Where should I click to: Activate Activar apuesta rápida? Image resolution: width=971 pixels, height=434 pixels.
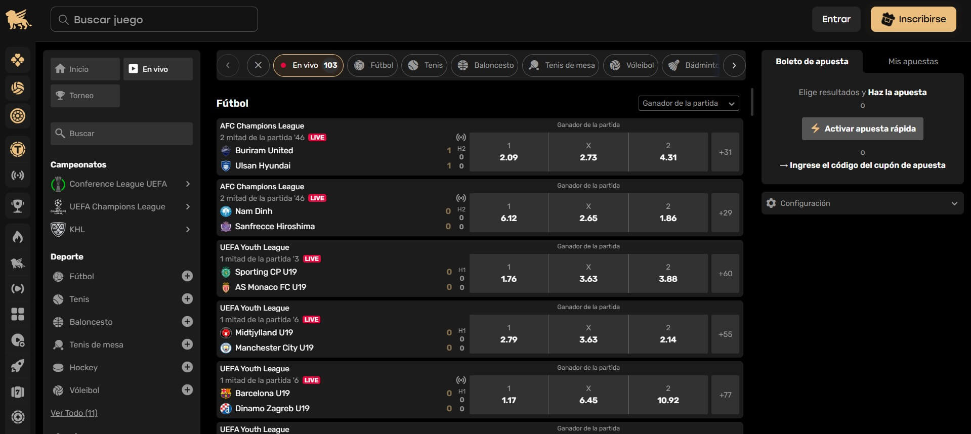[862, 129]
